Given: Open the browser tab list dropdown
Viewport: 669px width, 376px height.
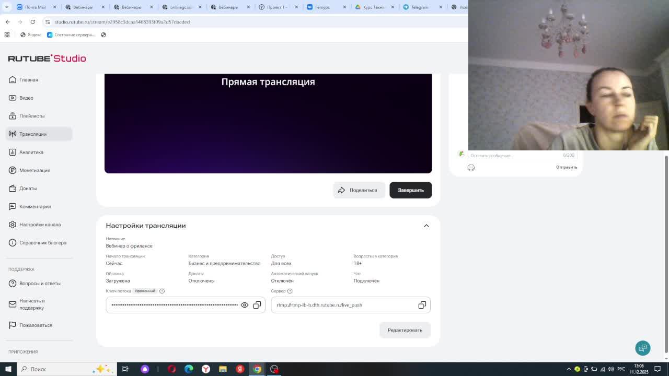Looking at the screenshot, I should [7, 7].
